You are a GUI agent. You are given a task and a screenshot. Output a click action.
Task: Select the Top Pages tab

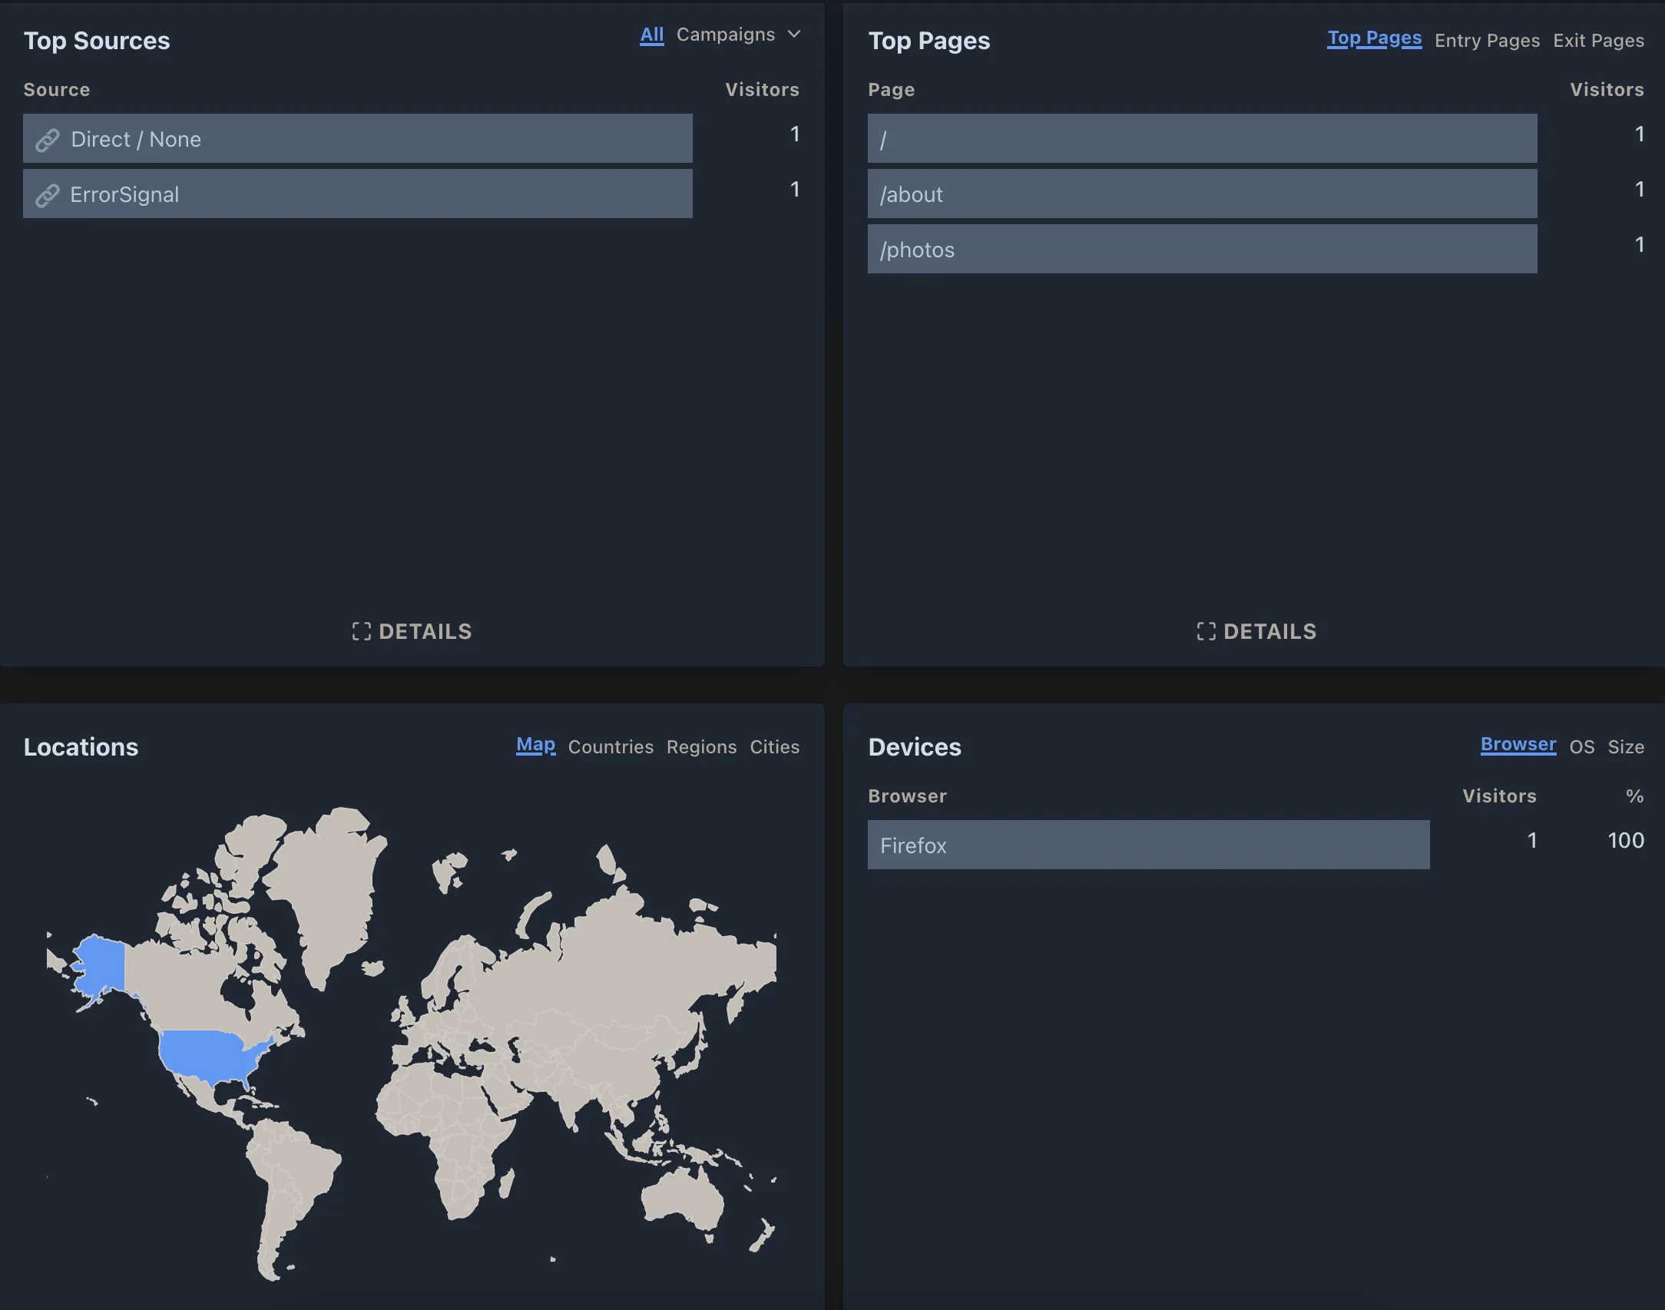click(x=1374, y=38)
